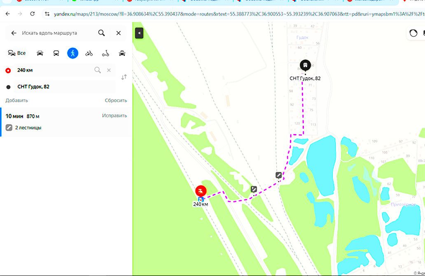Reload the Yandex Maps page
The height and width of the screenshot is (276, 425).
pyautogui.click(x=32, y=14)
